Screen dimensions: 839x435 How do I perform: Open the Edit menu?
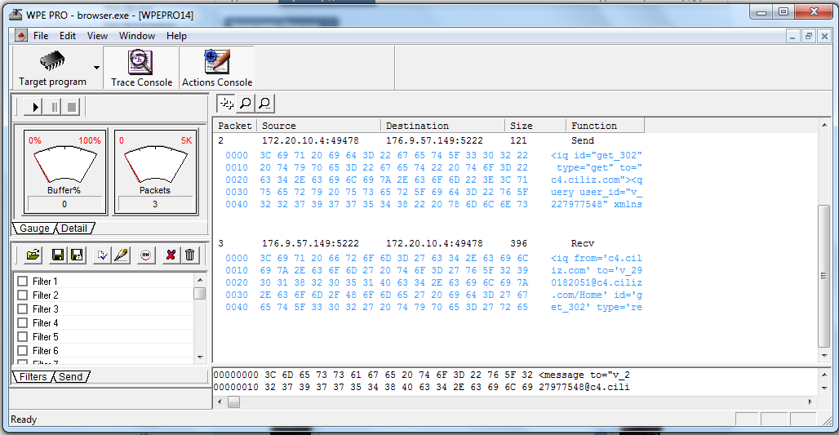68,36
